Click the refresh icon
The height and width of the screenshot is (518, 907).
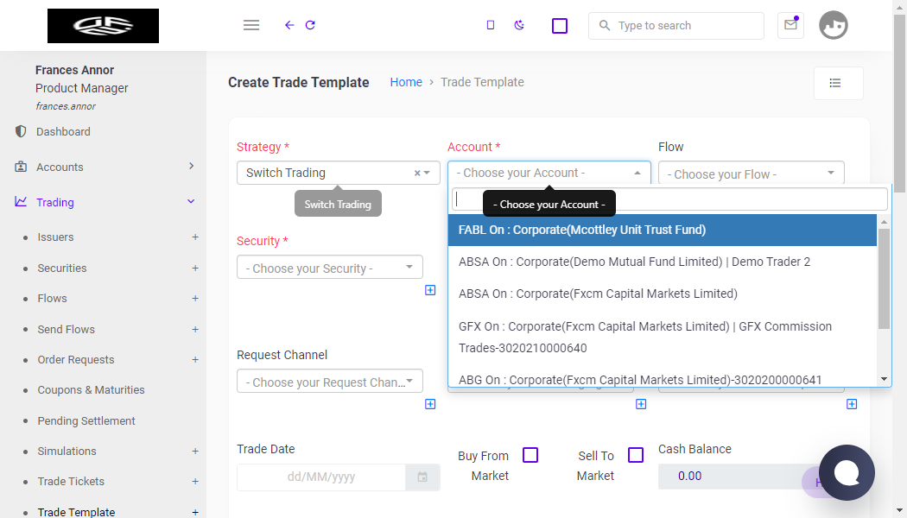point(310,25)
